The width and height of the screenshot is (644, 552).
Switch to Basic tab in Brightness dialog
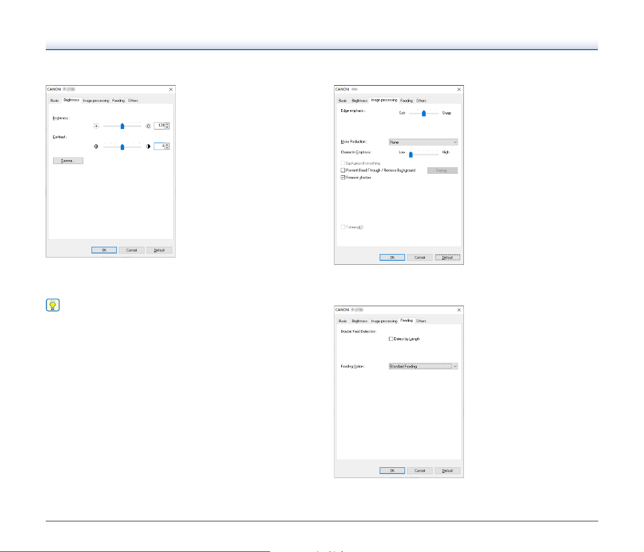pyautogui.click(x=55, y=101)
